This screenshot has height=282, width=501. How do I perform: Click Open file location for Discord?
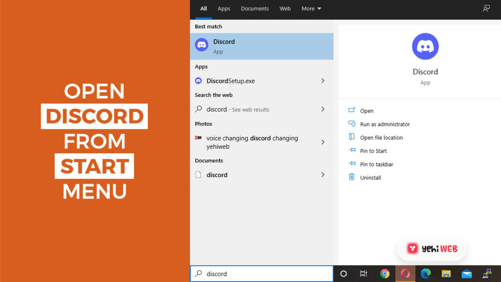tap(381, 138)
